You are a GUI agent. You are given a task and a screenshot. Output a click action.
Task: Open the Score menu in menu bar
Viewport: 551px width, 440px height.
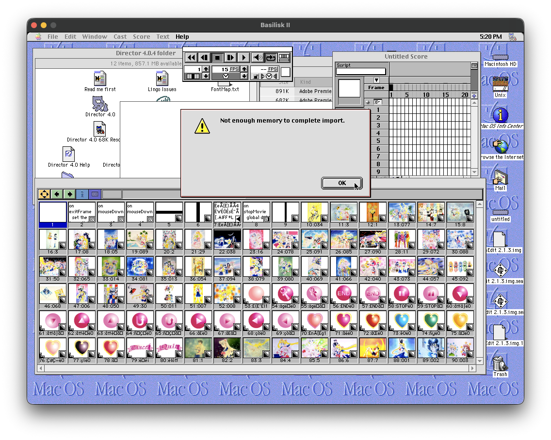point(141,37)
